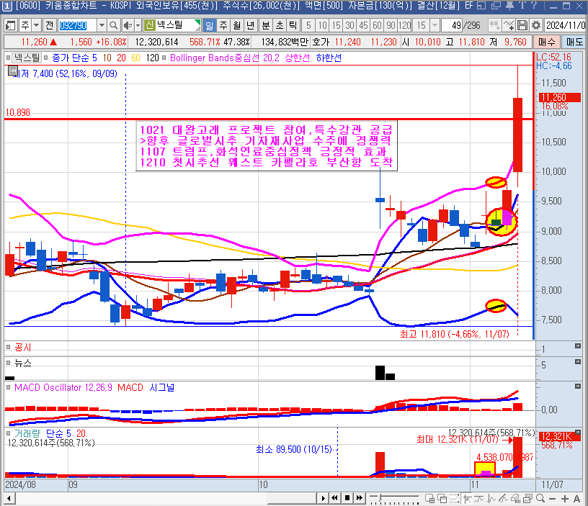The width and height of the screenshot is (588, 506).
Task: Click the speaker sound icon in toolbar
Action: [x=127, y=25]
